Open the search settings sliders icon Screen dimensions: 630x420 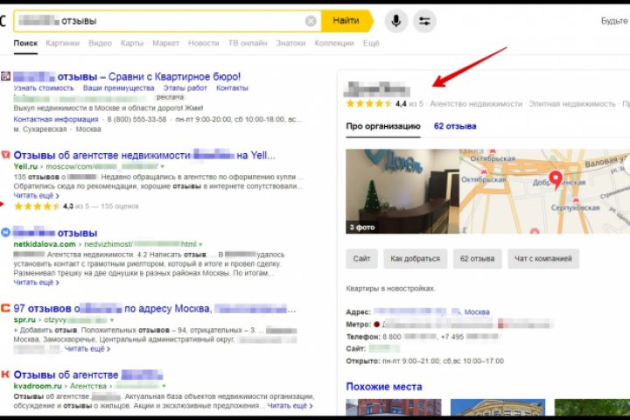coord(424,21)
